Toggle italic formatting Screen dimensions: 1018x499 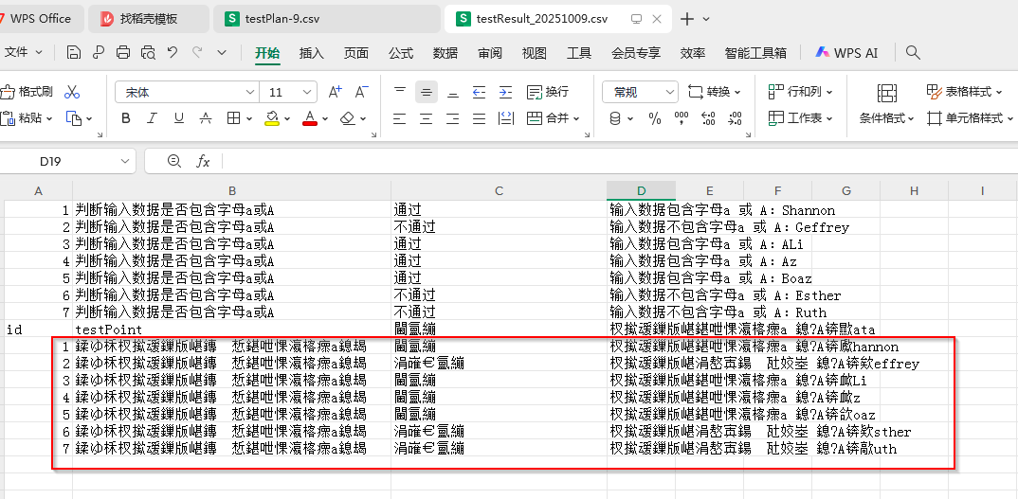(152, 118)
